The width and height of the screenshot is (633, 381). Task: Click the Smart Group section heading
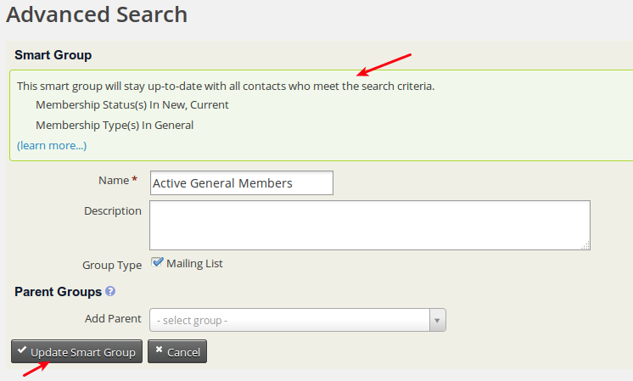[x=53, y=55]
